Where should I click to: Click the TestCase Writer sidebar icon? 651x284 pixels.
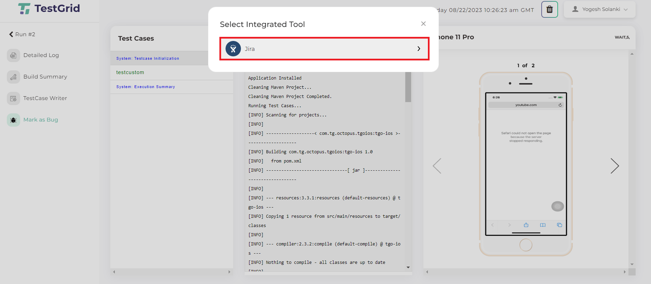click(x=13, y=98)
